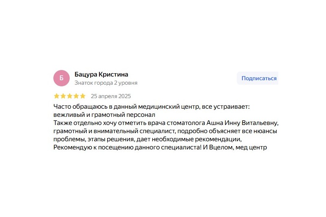Open reviewer profile Бацура Кристина
The height and width of the screenshot is (217, 326).
[101, 75]
